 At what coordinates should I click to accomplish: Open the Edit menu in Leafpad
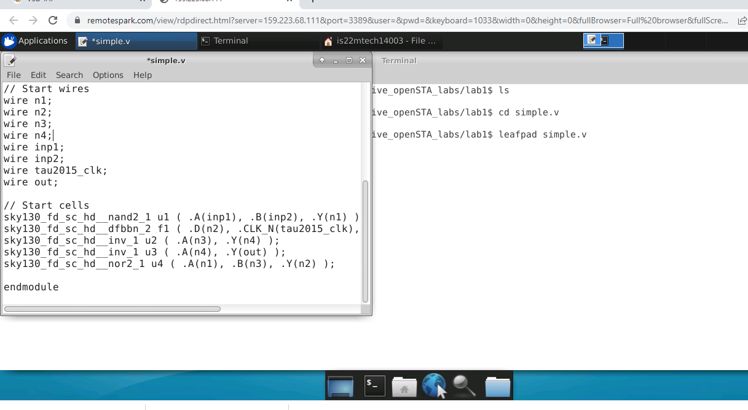[x=38, y=75]
